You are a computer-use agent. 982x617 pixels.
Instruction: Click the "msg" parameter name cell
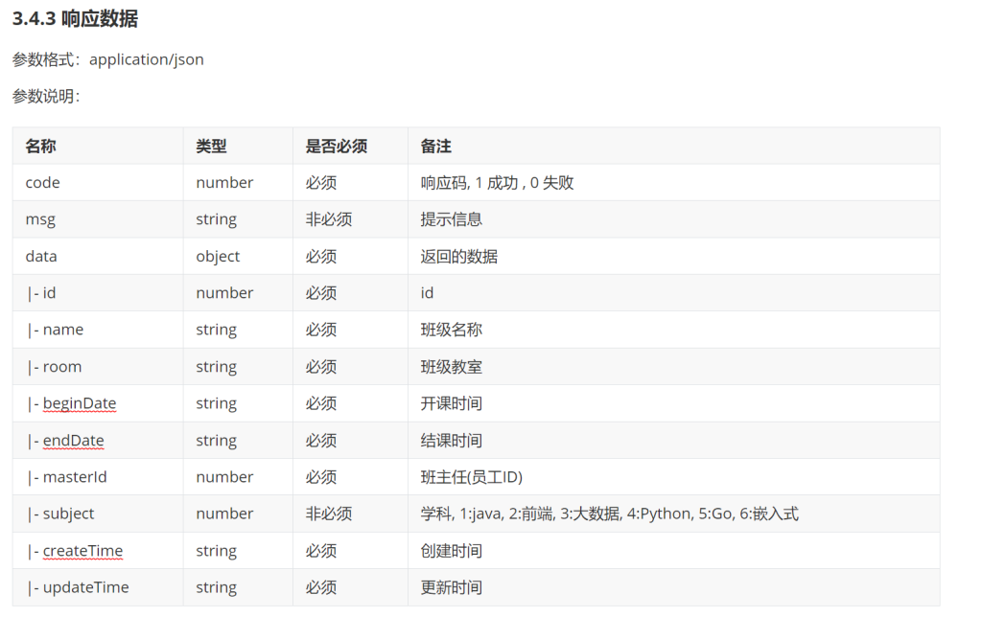(40, 219)
